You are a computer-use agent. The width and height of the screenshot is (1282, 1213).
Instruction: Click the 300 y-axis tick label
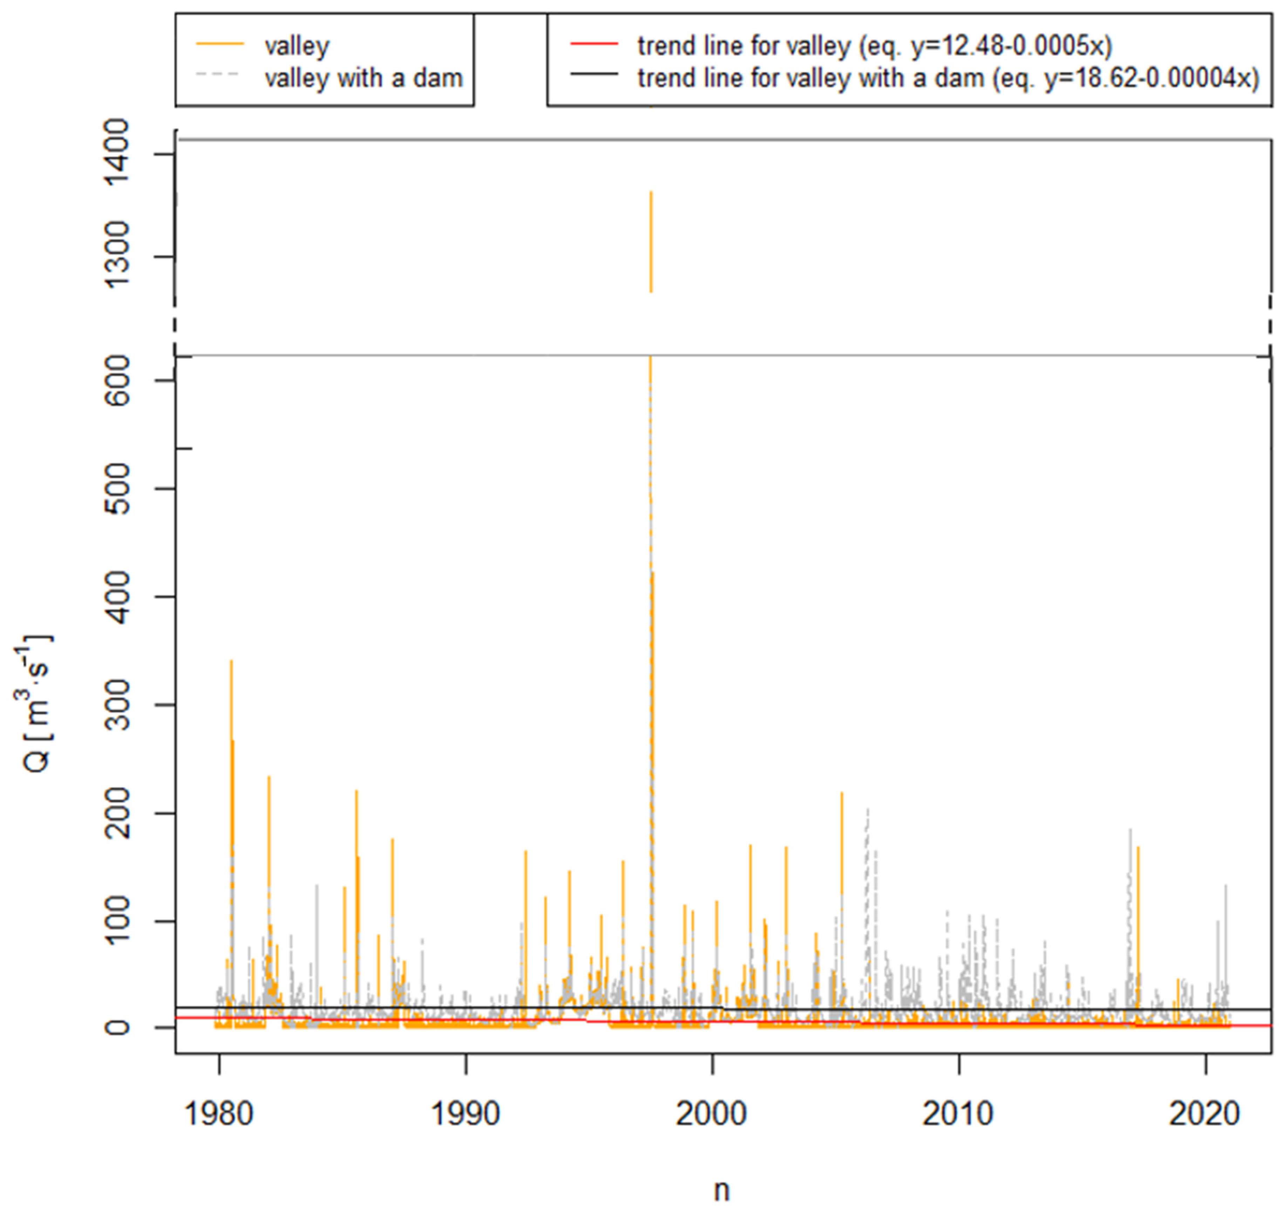click(116, 704)
